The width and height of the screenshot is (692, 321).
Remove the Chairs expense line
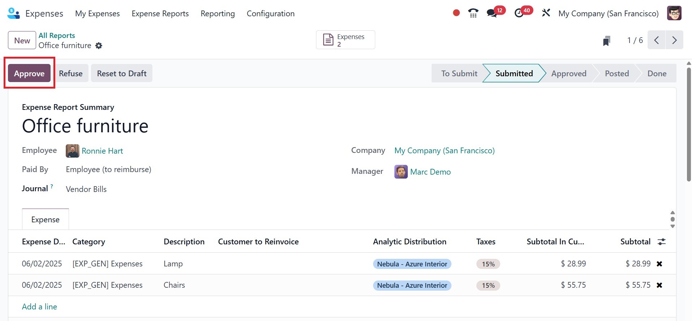point(659,285)
